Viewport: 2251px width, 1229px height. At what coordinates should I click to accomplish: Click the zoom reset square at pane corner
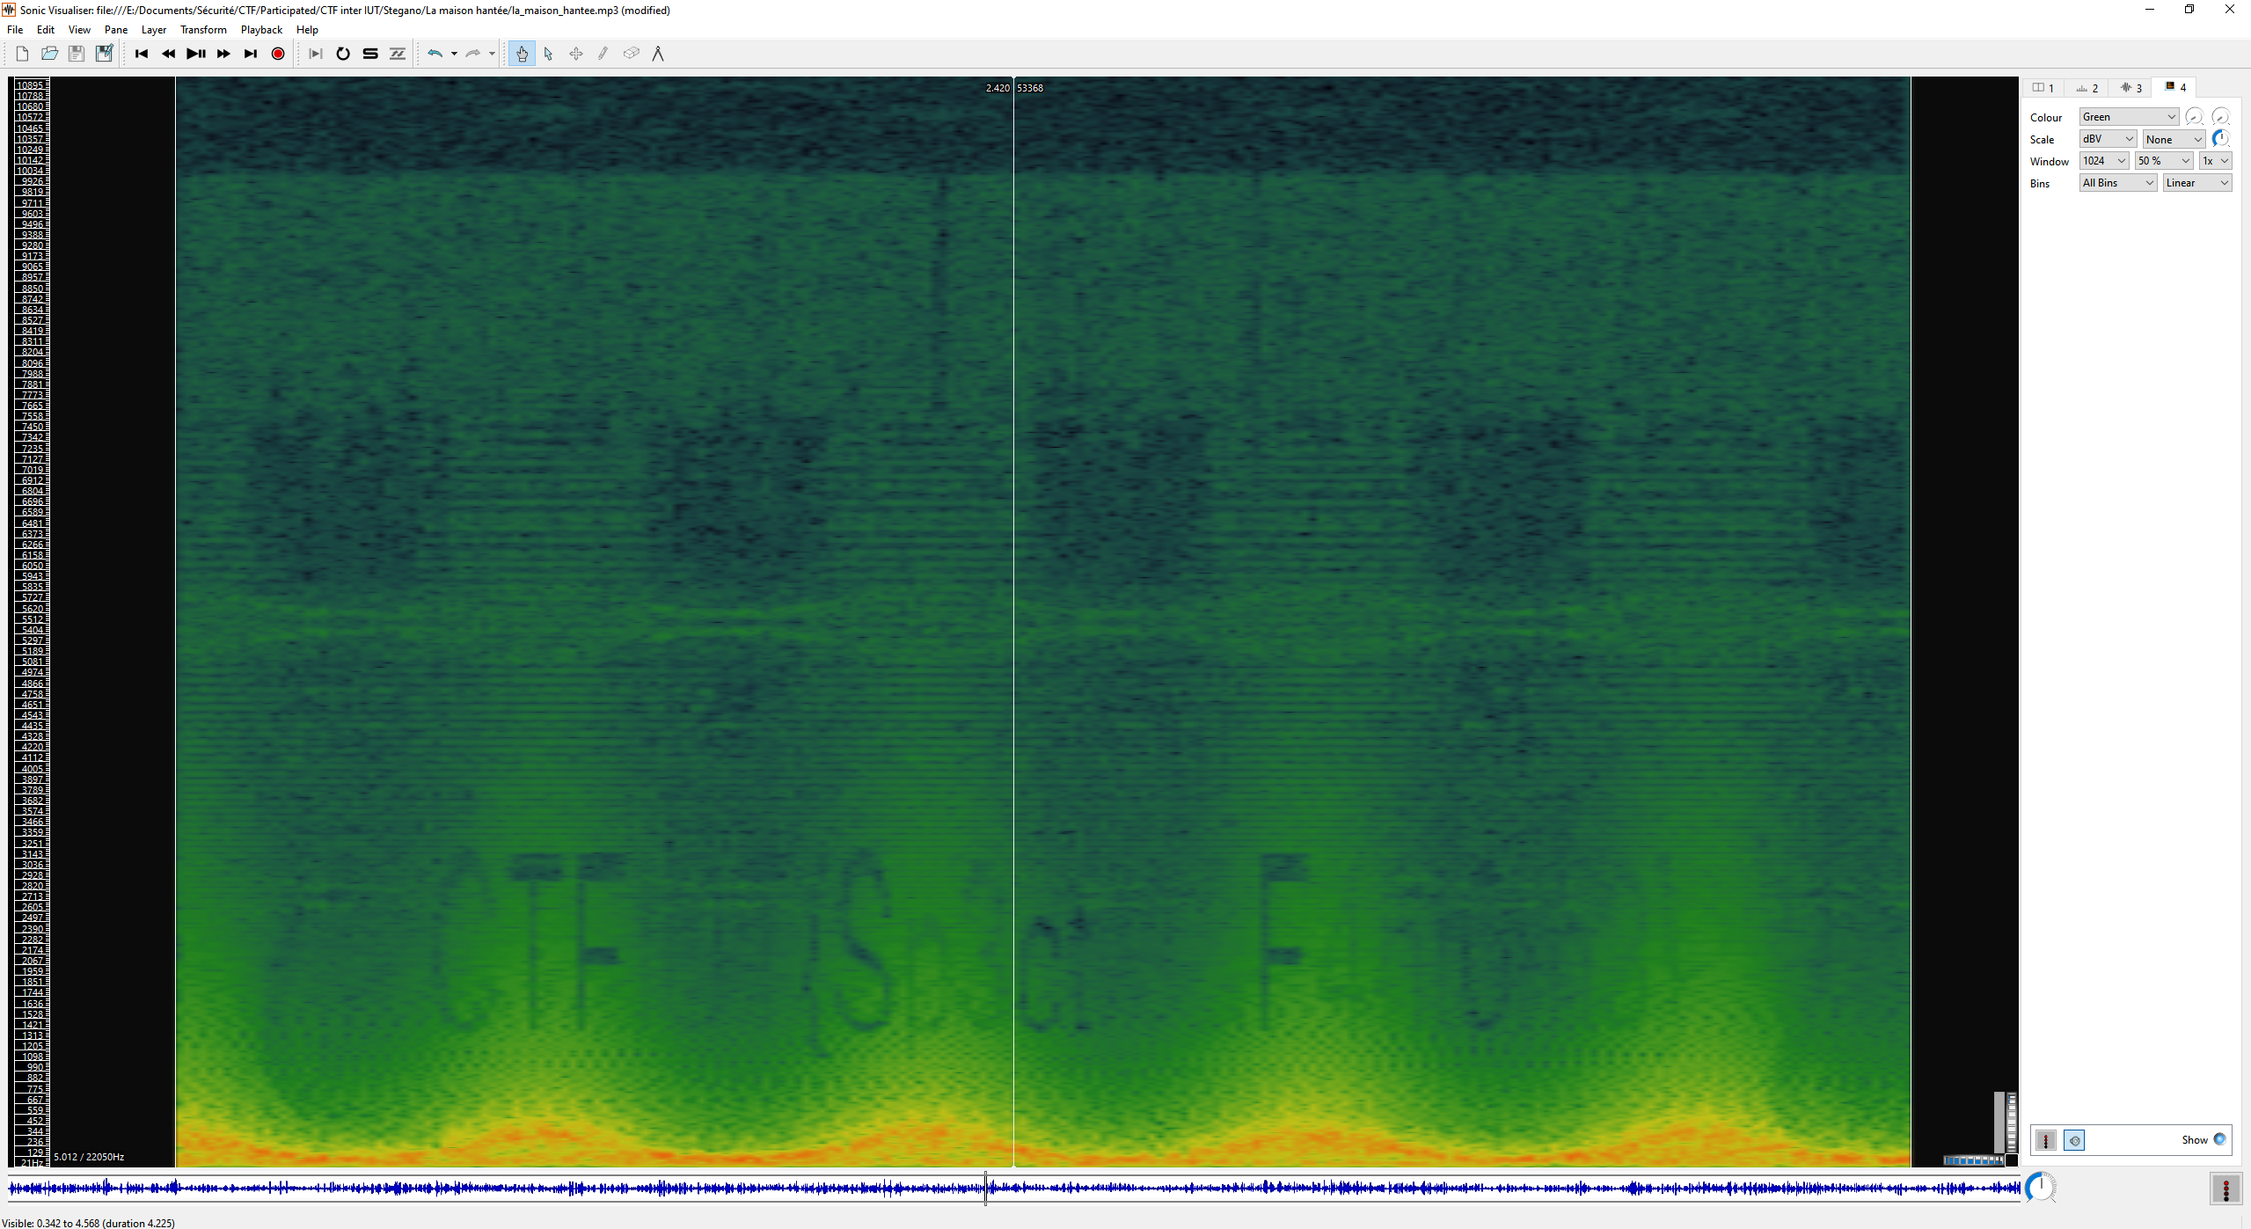[2012, 1160]
